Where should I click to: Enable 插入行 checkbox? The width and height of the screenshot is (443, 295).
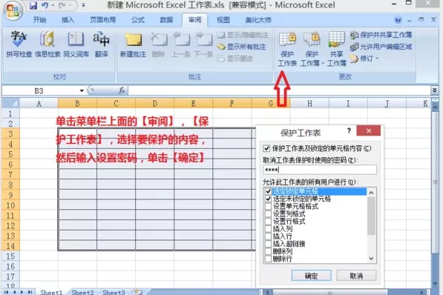tap(268, 236)
